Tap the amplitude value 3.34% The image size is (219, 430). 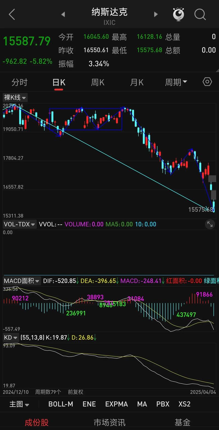click(99, 64)
